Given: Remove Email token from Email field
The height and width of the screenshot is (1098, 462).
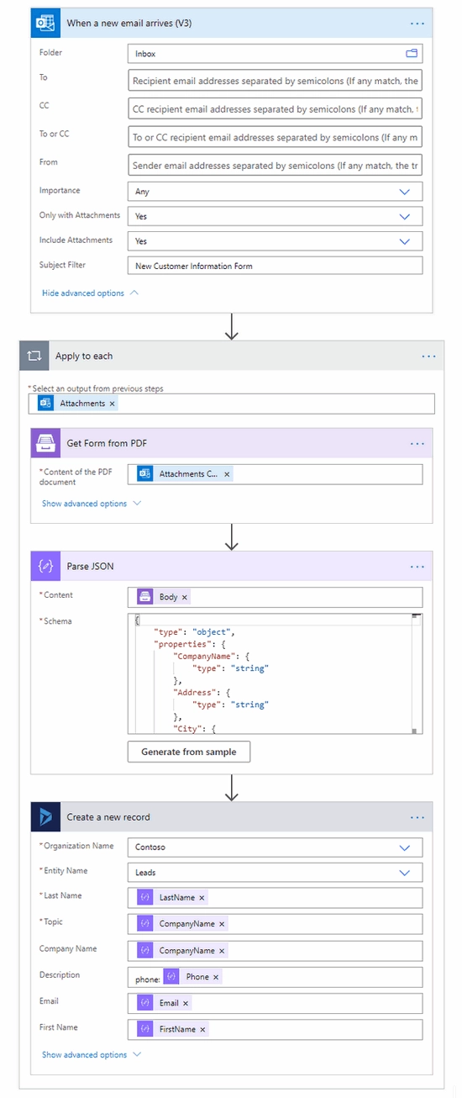Looking at the screenshot, I should point(186,1003).
